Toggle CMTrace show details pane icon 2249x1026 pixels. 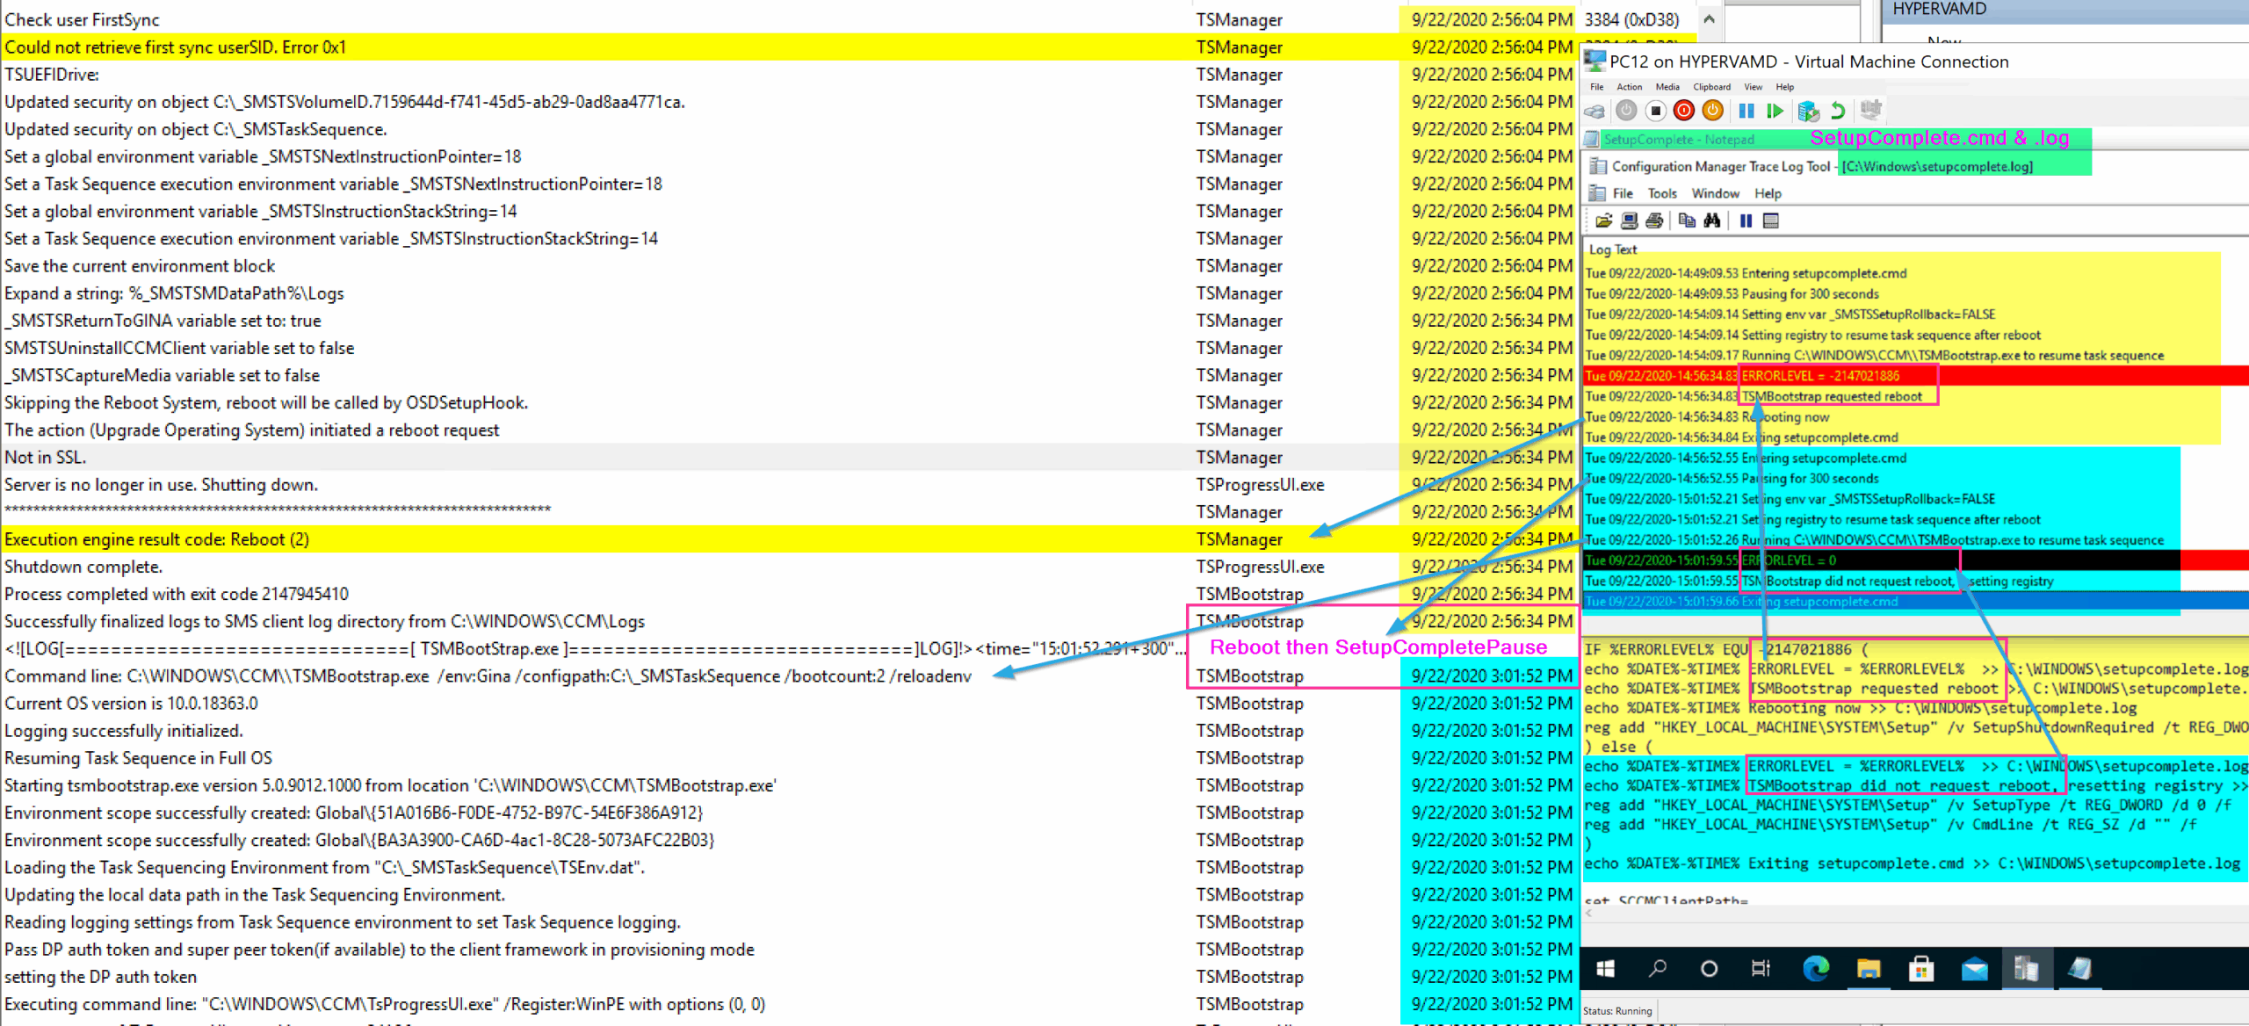coord(1771,220)
